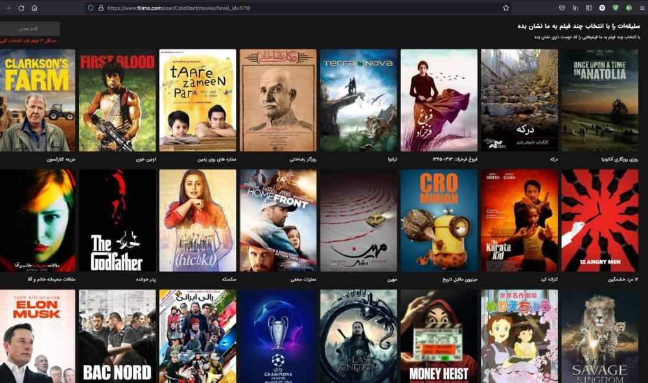Click the green shield extension icon
This screenshot has width=648, height=383.
[615, 8]
